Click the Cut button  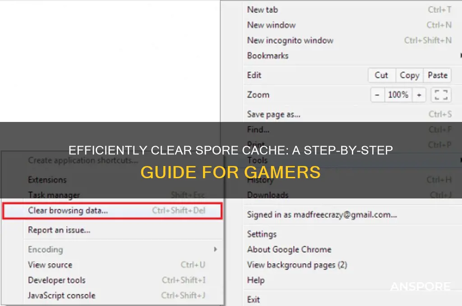pos(381,75)
